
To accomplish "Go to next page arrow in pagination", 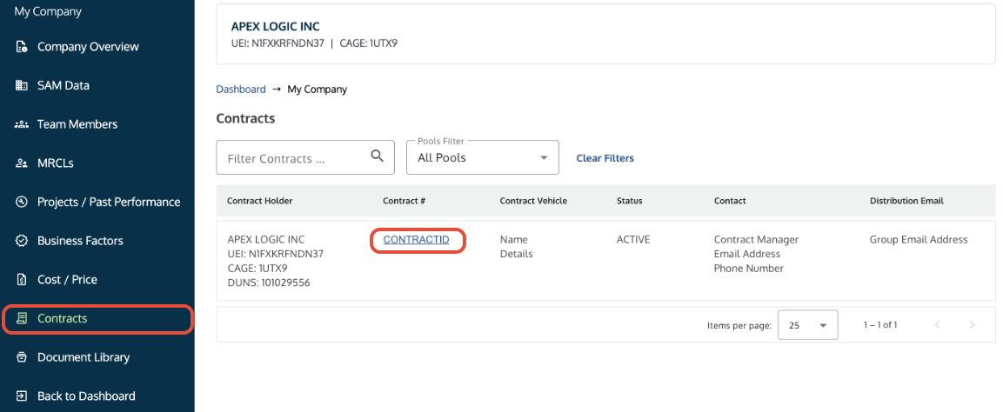I will click(972, 325).
